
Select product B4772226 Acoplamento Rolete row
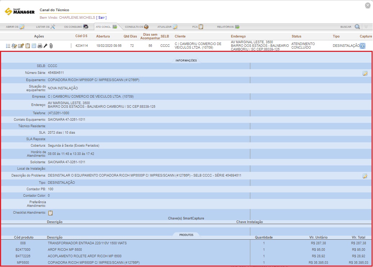(186, 256)
